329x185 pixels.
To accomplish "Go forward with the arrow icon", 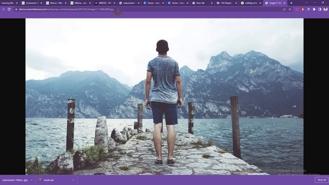I will (x=4, y=9).
